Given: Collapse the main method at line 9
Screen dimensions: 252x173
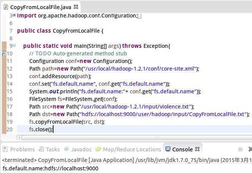Looking at the screenshot, I should coord(14,46).
